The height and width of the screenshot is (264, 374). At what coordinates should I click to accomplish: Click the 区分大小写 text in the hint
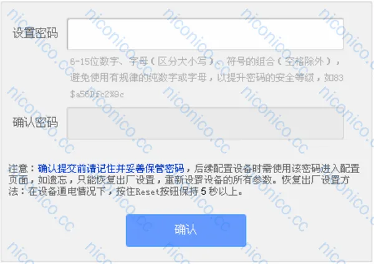point(182,62)
